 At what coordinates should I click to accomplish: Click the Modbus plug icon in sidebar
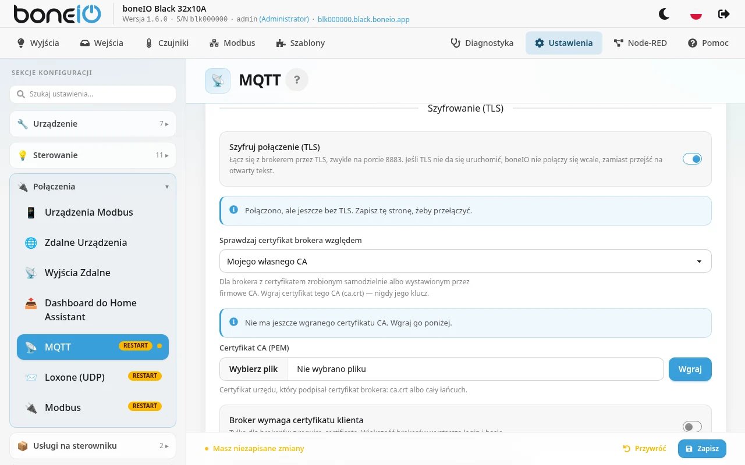(31, 407)
